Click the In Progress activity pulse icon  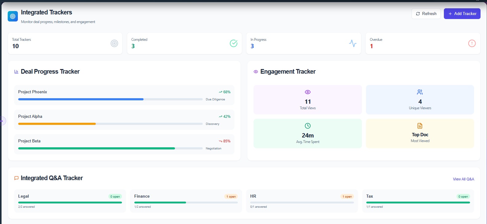point(353,44)
